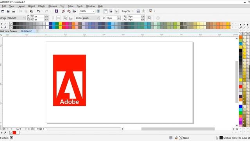Click the Export icon in toolbar
The width and height of the screenshot is (250, 141).
[x=69, y=11]
